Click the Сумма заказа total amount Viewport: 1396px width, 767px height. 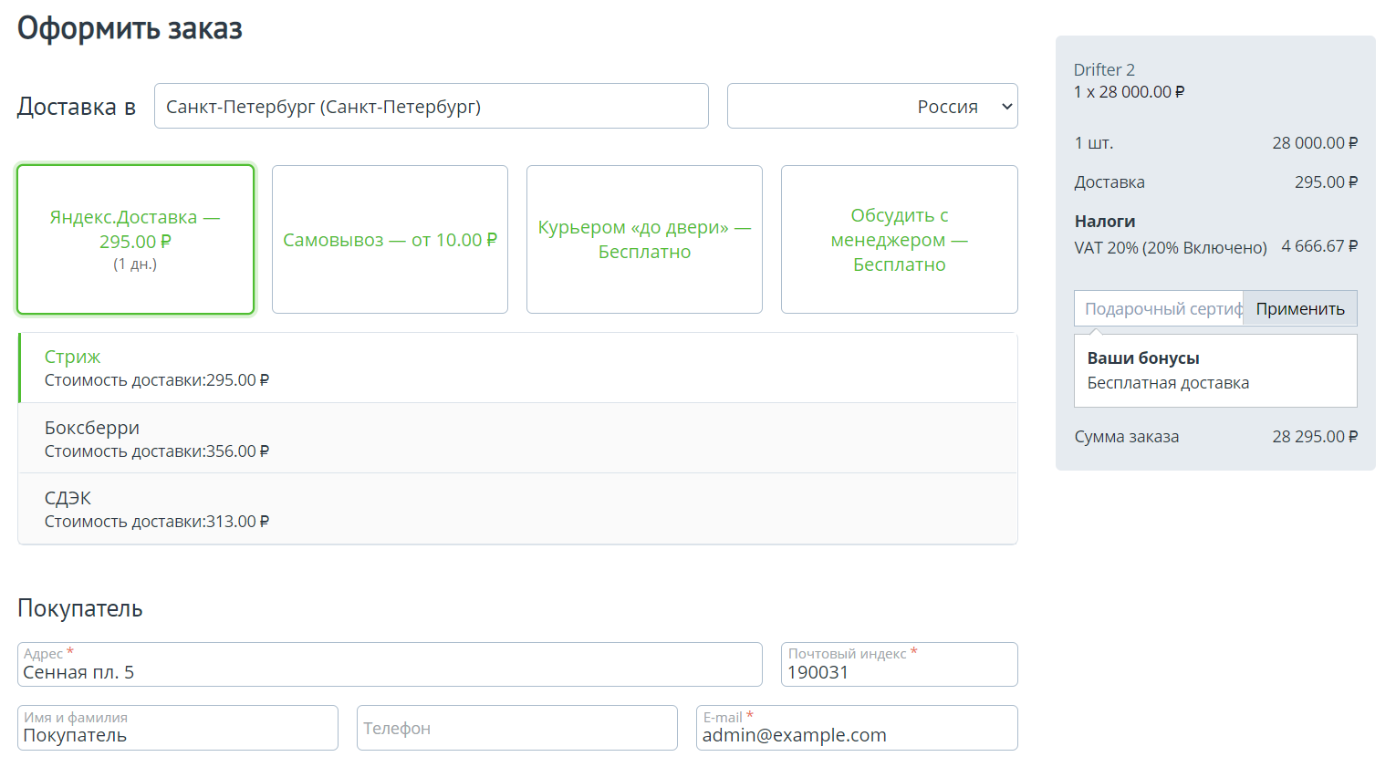1314,437
